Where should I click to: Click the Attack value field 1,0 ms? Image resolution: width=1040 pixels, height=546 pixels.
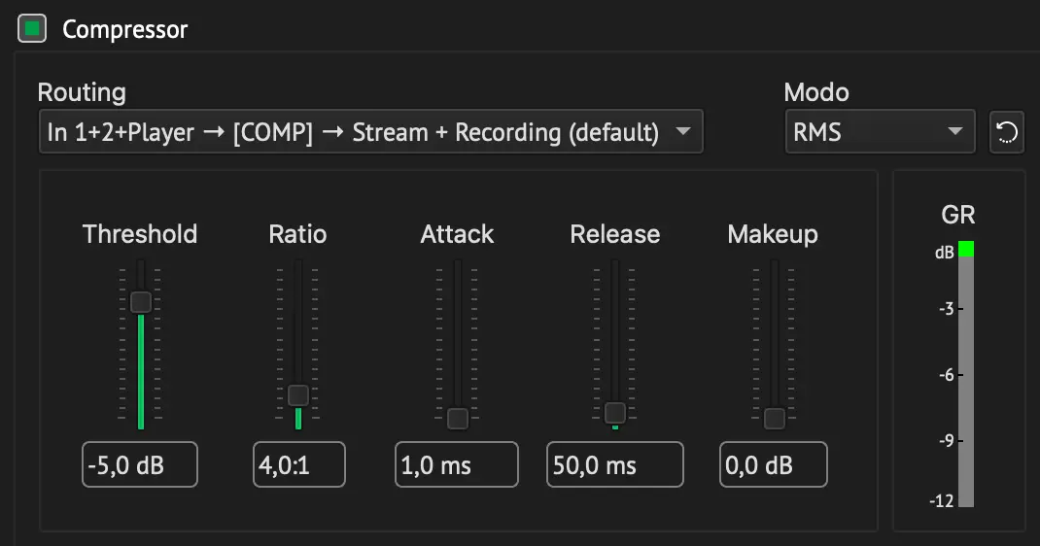456,464
